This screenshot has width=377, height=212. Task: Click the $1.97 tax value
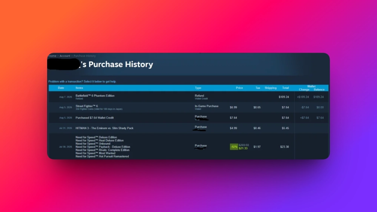257,147
